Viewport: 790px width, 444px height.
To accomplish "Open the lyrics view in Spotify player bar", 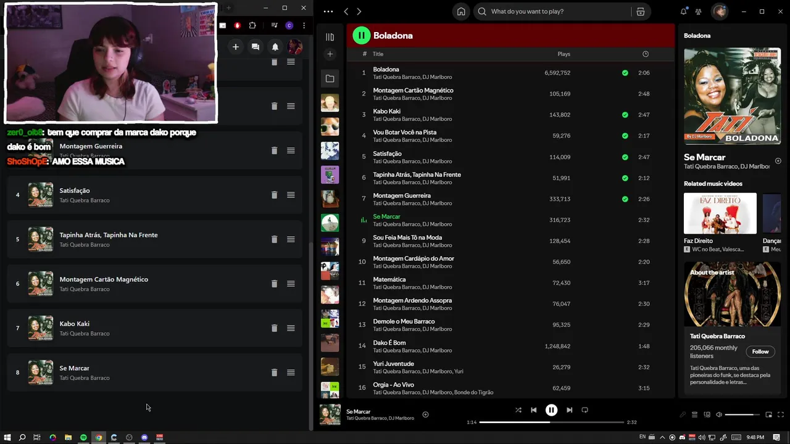I will (683, 414).
